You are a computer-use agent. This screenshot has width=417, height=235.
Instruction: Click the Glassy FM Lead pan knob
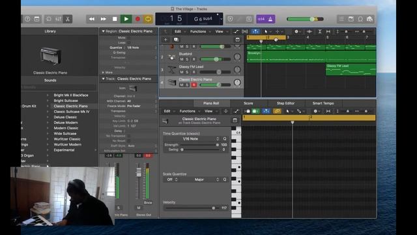[237, 70]
